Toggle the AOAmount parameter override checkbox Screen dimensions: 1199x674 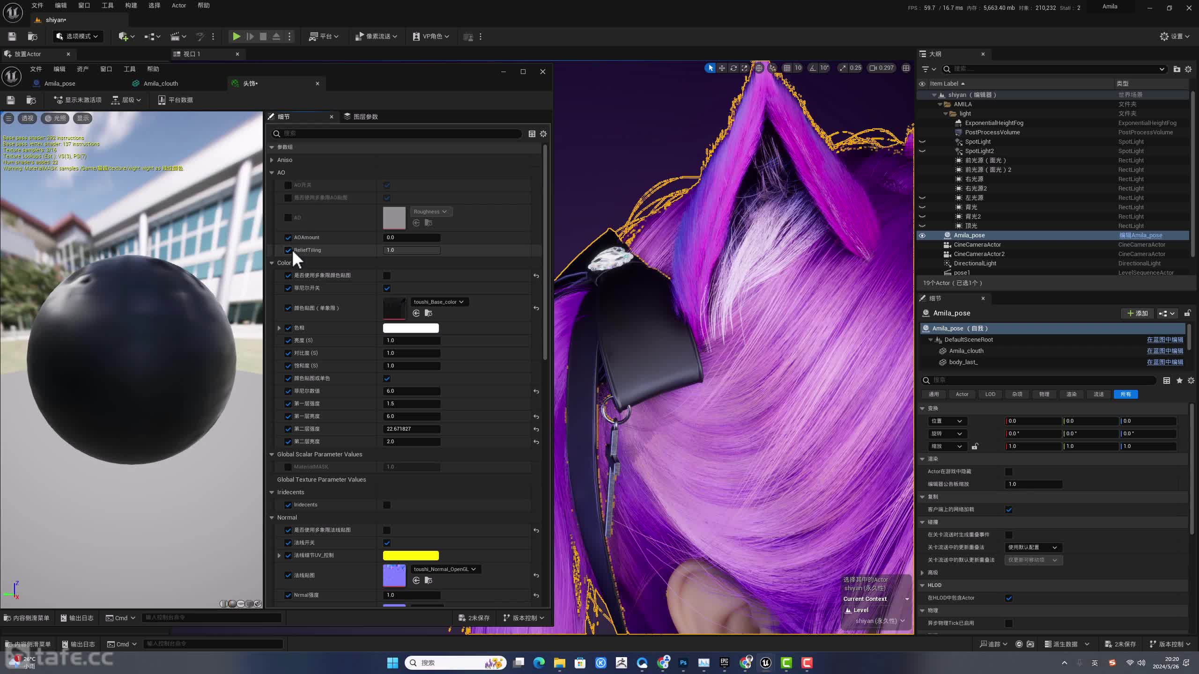point(288,238)
